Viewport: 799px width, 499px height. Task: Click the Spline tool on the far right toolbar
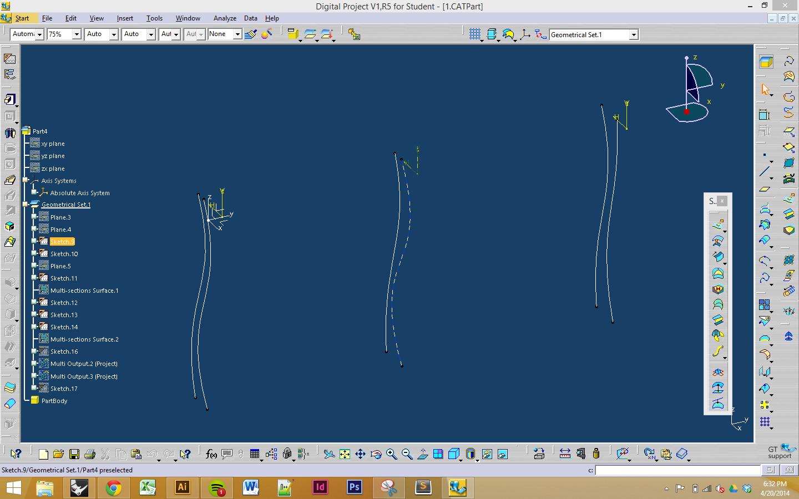[789, 61]
